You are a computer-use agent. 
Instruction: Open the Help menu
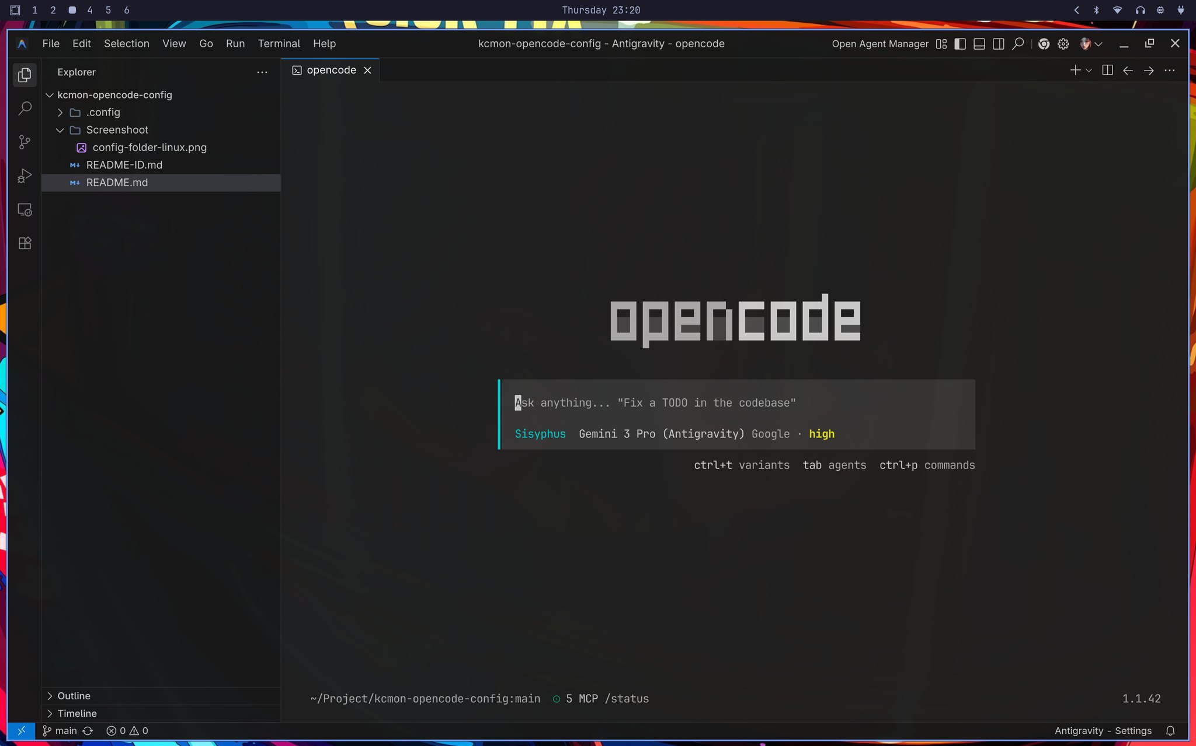pyautogui.click(x=324, y=44)
